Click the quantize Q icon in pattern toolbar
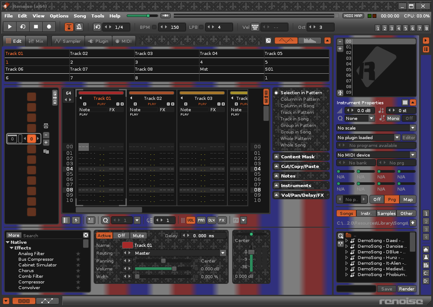Image resolution: width=433 pixels, height=307 pixels. pos(105,220)
